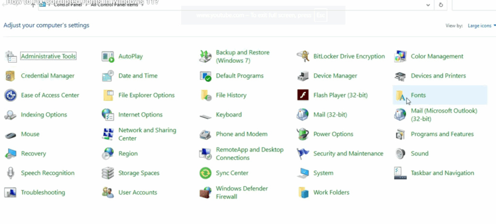Image resolution: width=496 pixels, height=224 pixels.
Task: Click the Keyboard text link
Action: [229, 115]
